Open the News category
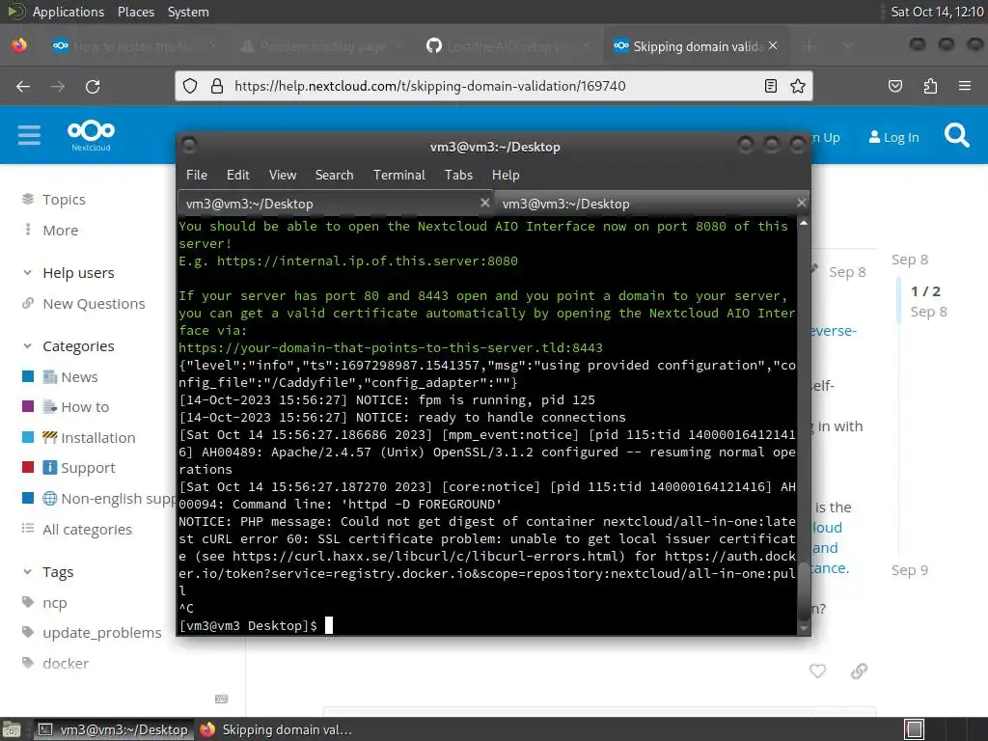988x741 pixels. (x=79, y=377)
